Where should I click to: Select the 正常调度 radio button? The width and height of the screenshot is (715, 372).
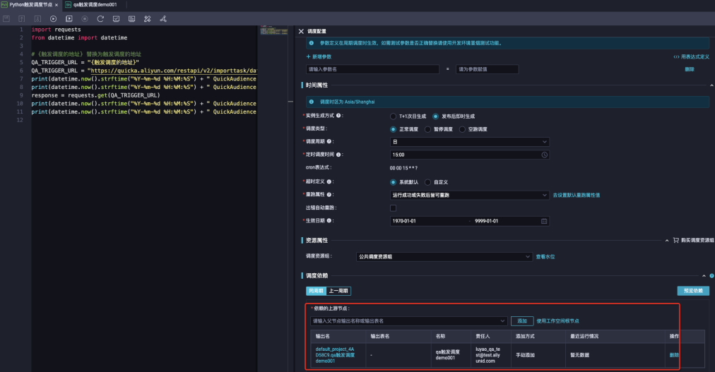pos(393,129)
